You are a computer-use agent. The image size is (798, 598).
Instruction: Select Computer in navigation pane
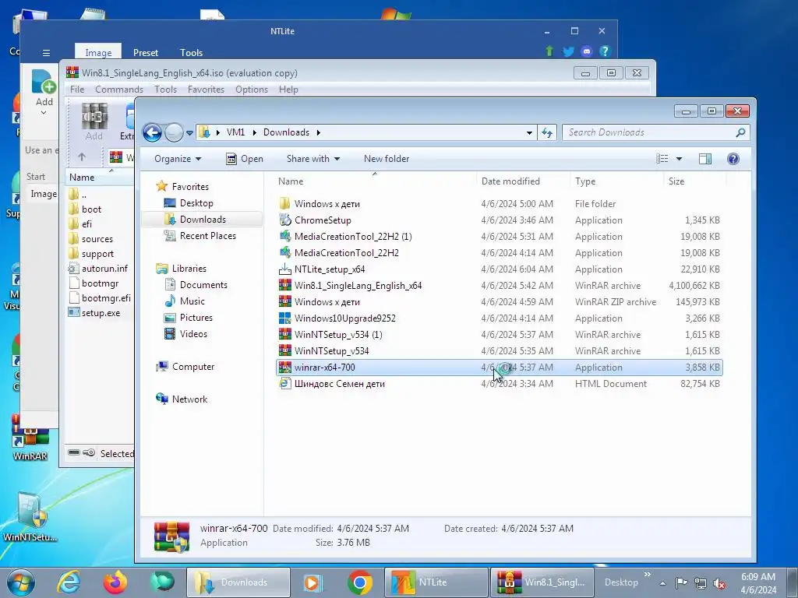pyautogui.click(x=185, y=366)
